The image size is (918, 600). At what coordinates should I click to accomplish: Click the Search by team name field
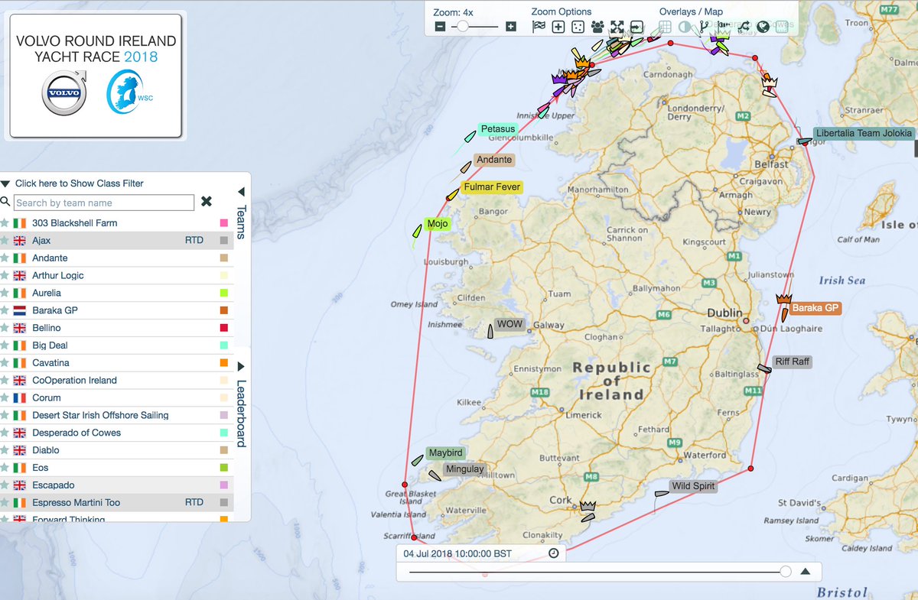pyautogui.click(x=104, y=203)
